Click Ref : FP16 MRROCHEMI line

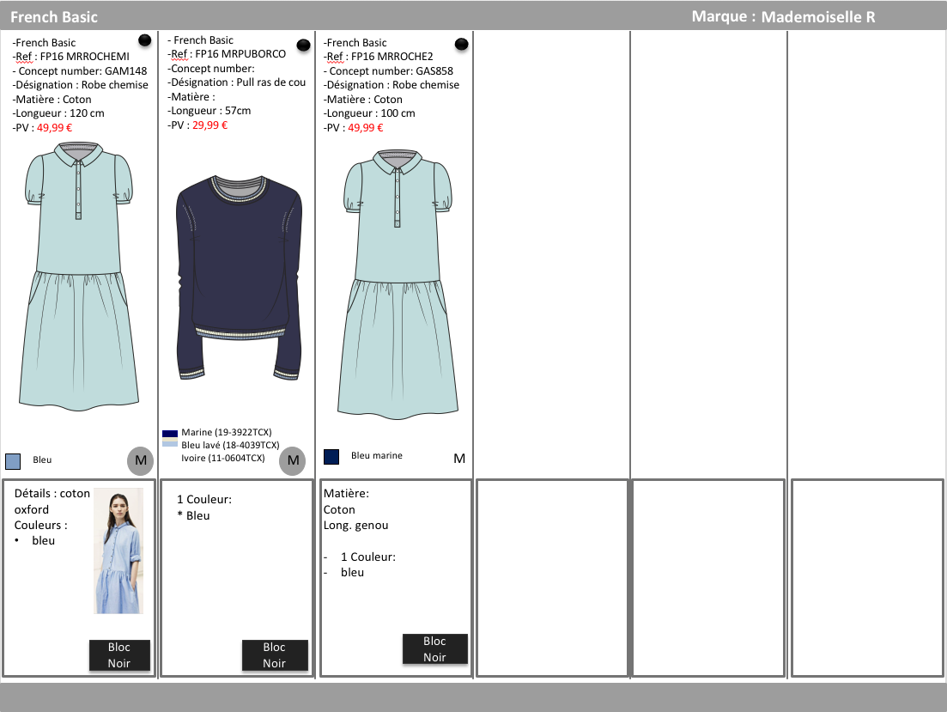click(x=70, y=57)
